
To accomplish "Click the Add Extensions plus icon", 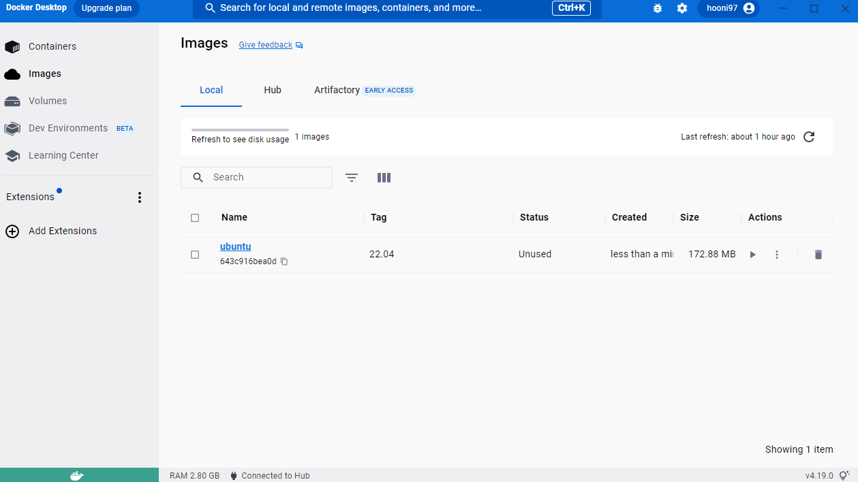I will point(12,231).
